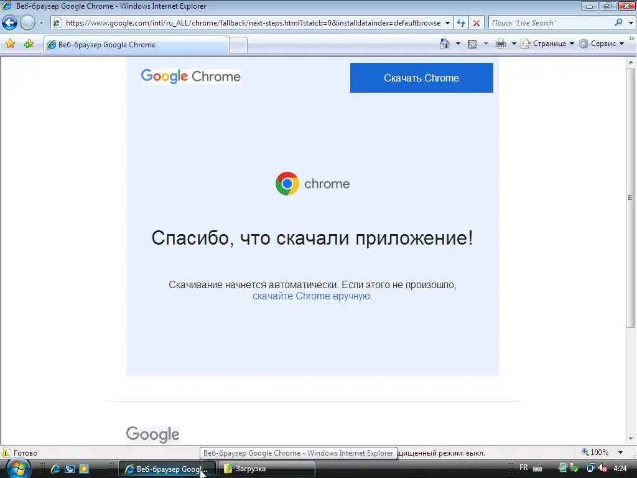Open the Сервис menu

(x=602, y=44)
